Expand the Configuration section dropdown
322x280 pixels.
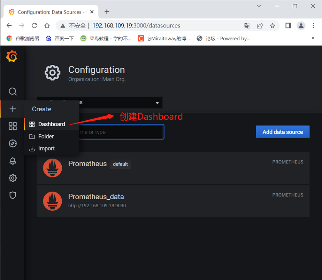point(157,103)
